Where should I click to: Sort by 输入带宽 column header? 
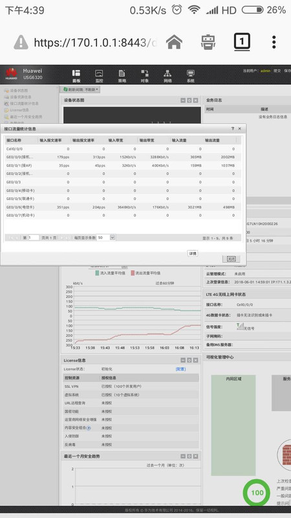coord(122,141)
